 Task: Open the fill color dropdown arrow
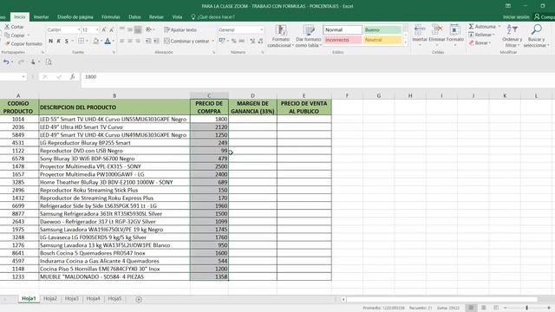click(101, 41)
